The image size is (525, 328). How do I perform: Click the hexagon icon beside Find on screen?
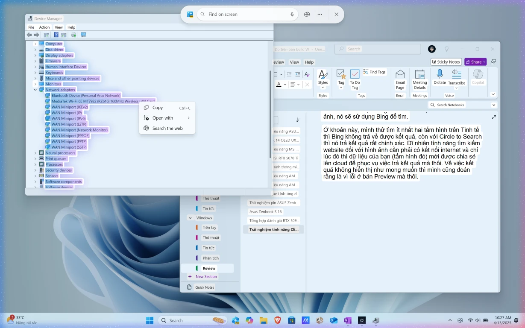point(307,14)
